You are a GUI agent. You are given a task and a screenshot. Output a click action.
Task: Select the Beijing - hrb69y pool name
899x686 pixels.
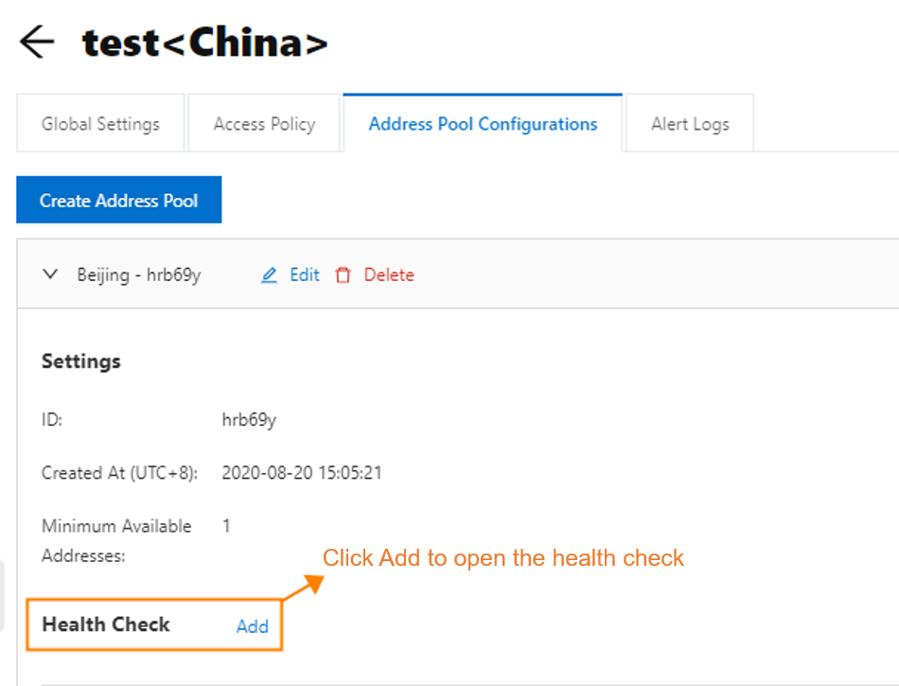pyautogui.click(x=139, y=275)
